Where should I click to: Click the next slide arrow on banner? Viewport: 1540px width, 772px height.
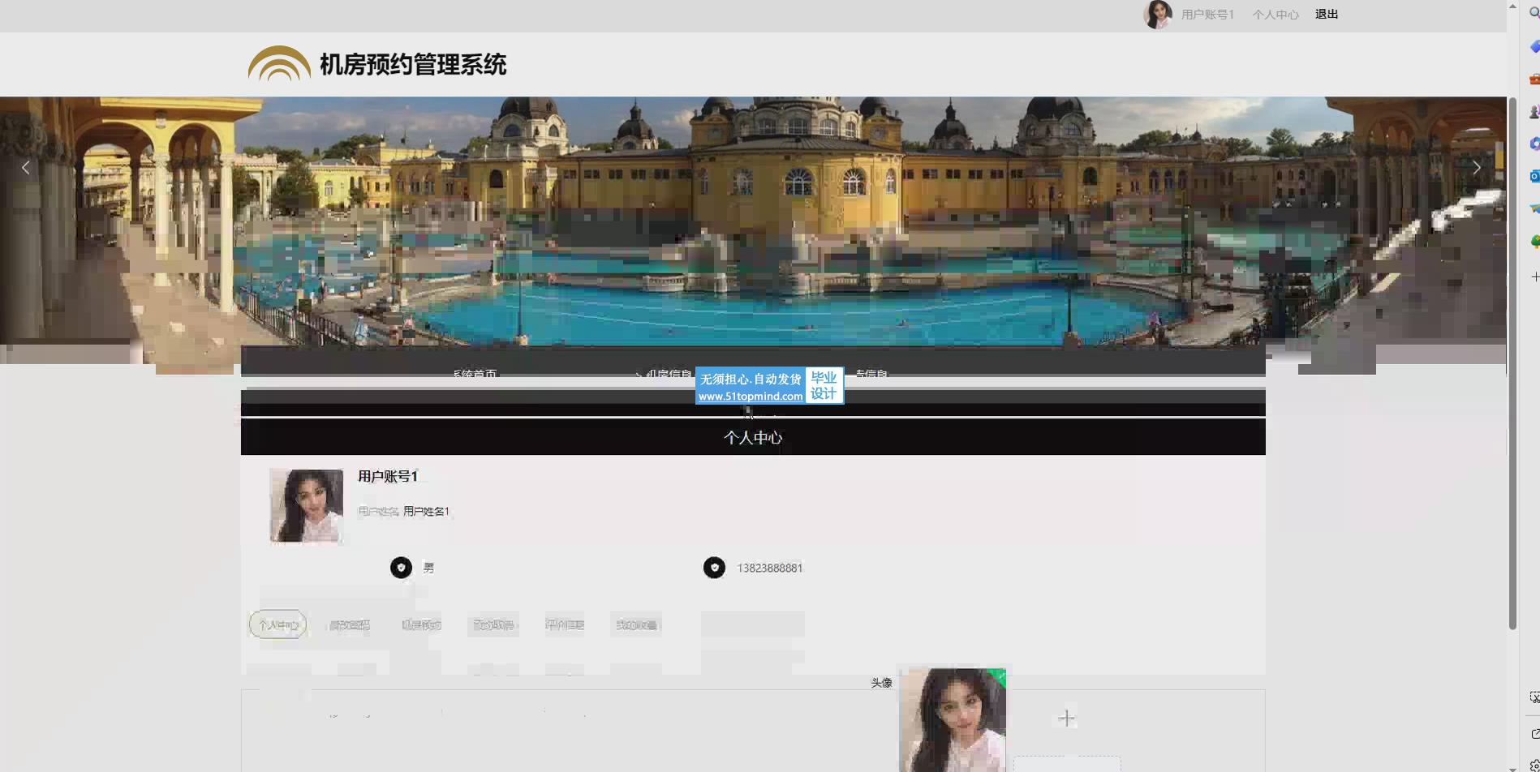click(x=1476, y=168)
